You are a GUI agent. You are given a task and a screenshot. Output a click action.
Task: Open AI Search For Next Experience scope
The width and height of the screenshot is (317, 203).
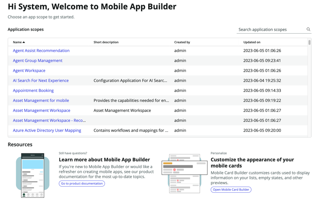click(41, 80)
